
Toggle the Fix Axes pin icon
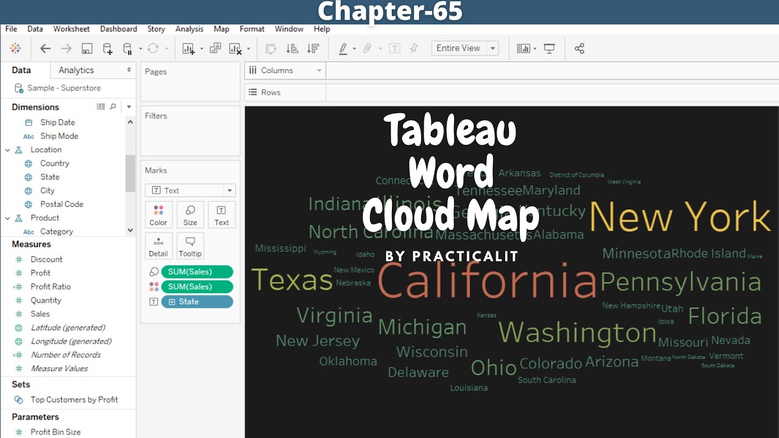click(414, 49)
